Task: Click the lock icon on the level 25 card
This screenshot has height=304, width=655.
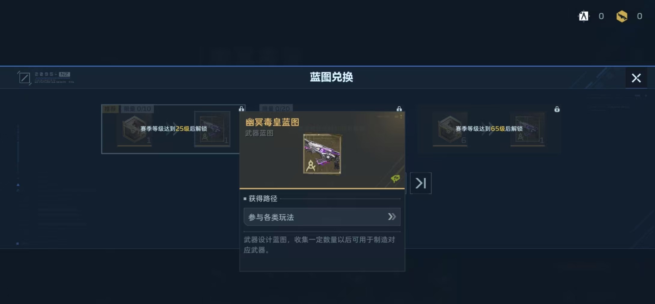Action: tap(241, 109)
